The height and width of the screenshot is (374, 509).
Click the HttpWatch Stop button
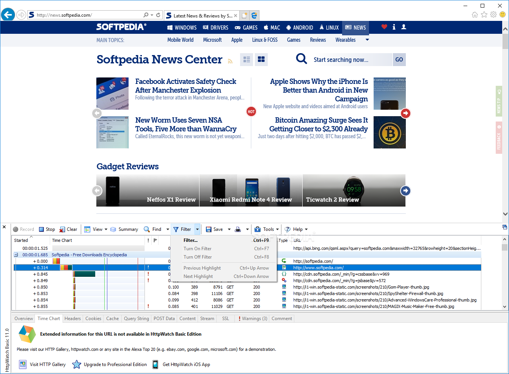pyautogui.click(x=47, y=229)
